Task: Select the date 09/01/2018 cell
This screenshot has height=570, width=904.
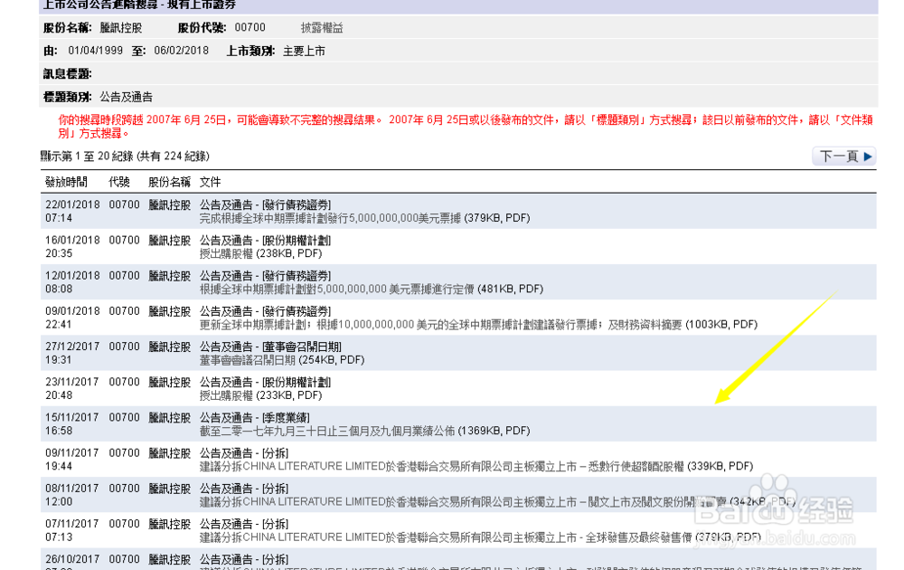Action: [x=72, y=318]
